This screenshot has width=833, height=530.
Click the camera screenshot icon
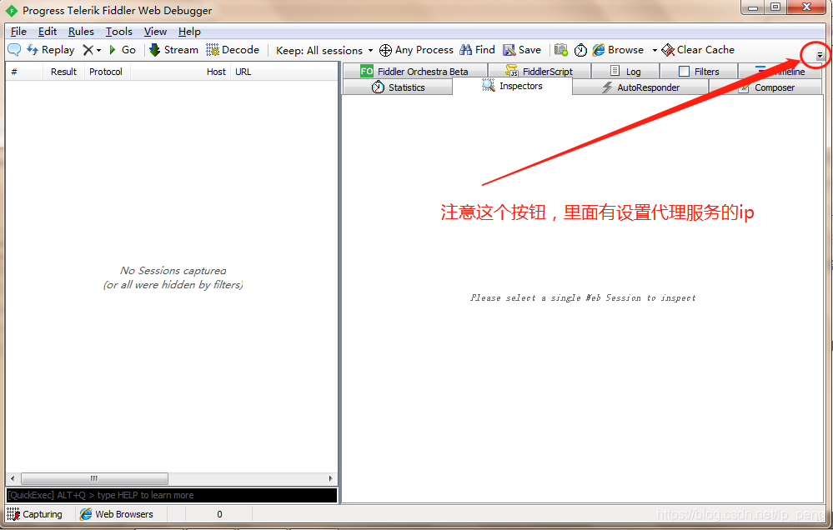(561, 50)
